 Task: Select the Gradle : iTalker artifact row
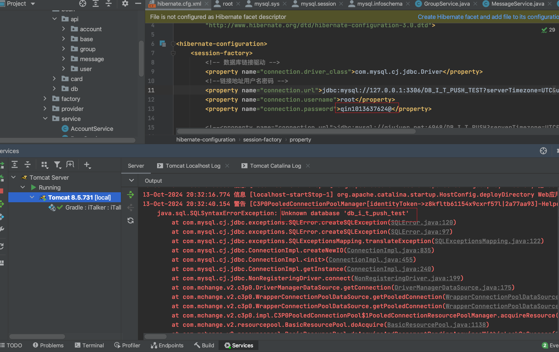pos(85,208)
